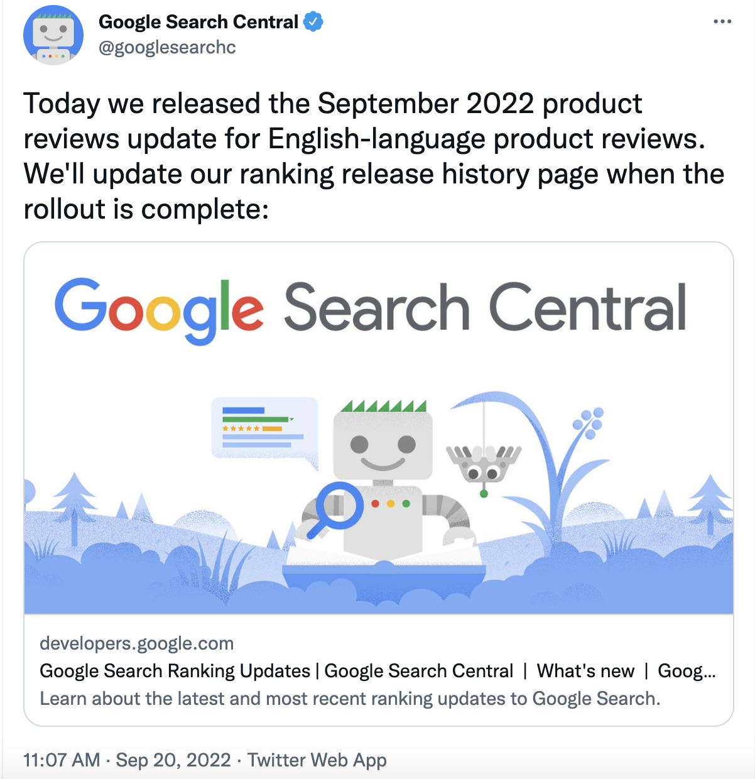Click the colorful Google logo in card
The width and height of the screenshot is (755, 779).
coord(159,309)
